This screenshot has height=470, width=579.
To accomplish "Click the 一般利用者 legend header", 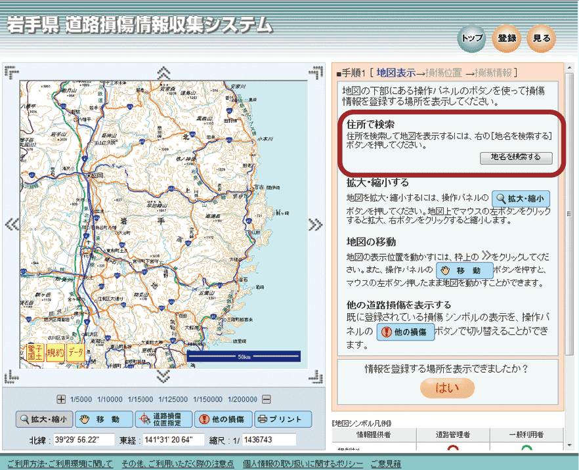I will tap(526, 435).
